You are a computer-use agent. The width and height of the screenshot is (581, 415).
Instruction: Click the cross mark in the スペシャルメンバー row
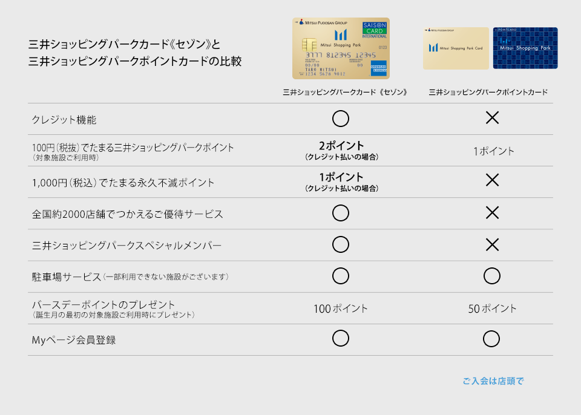(x=492, y=244)
